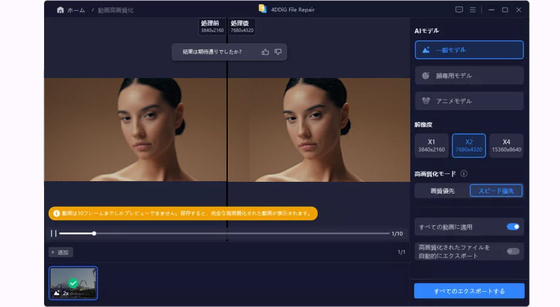The image size is (560, 307).
Task: Select the 顔専用モデル option
Action: pyautogui.click(x=469, y=75)
